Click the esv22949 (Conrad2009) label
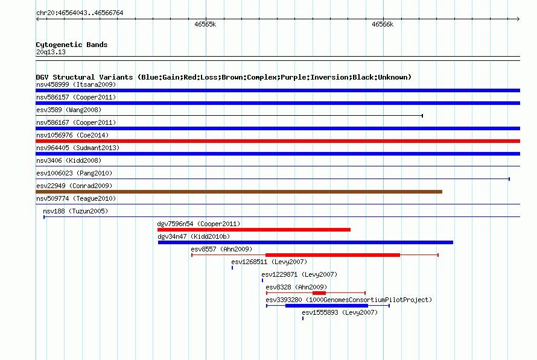This screenshot has height=360, width=537. [74, 186]
